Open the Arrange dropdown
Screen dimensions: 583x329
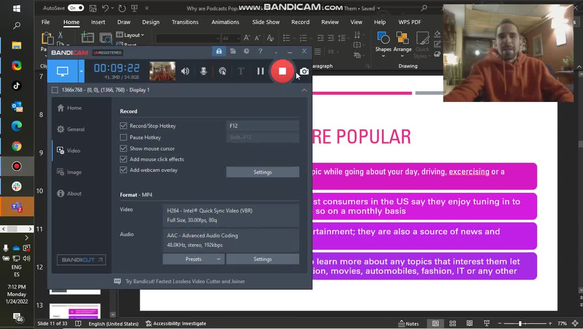pos(403,44)
